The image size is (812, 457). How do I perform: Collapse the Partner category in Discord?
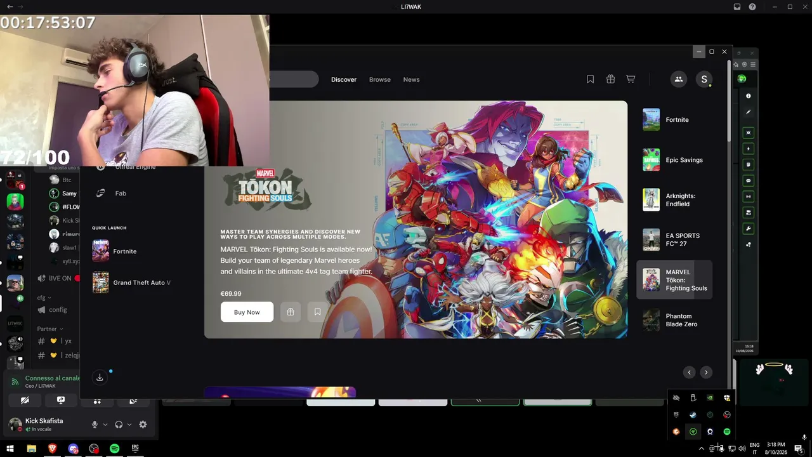click(50, 329)
